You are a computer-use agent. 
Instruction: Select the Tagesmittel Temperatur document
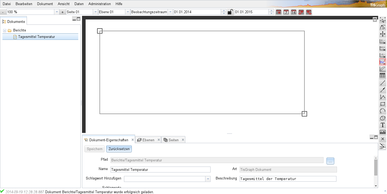point(37,37)
